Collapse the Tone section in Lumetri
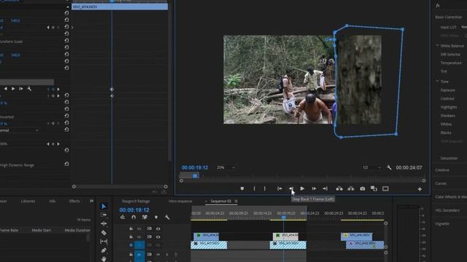This screenshot has width=467, height=262. pyautogui.click(x=437, y=81)
